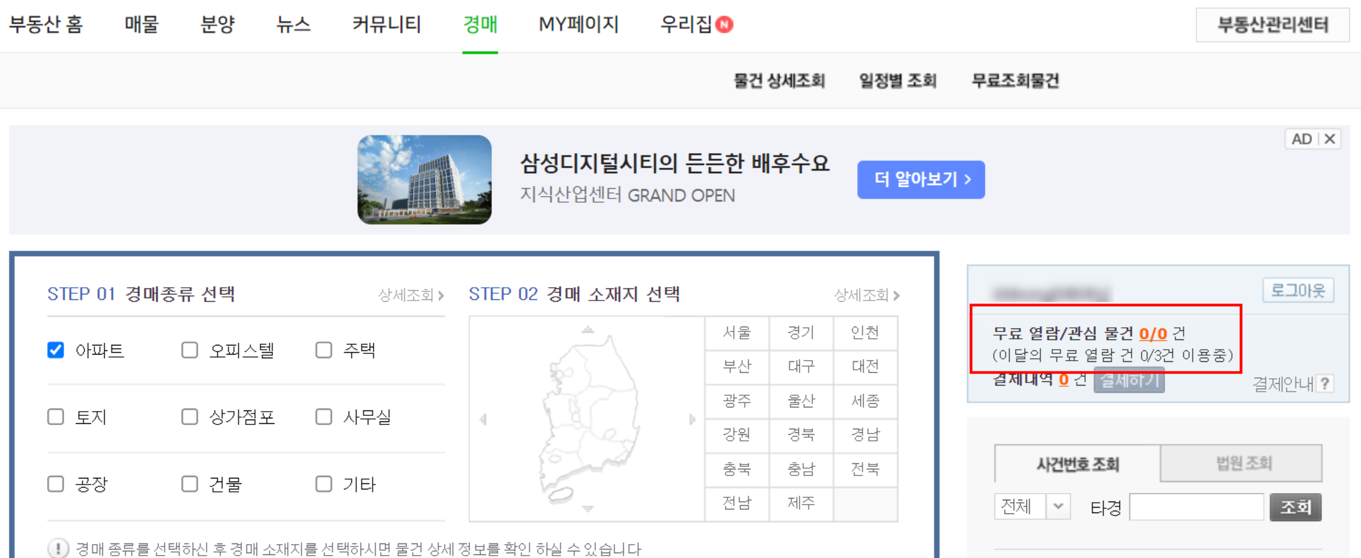Open the 부동산 홈 menu
This screenshot has height=558, width=1361.
46,24
